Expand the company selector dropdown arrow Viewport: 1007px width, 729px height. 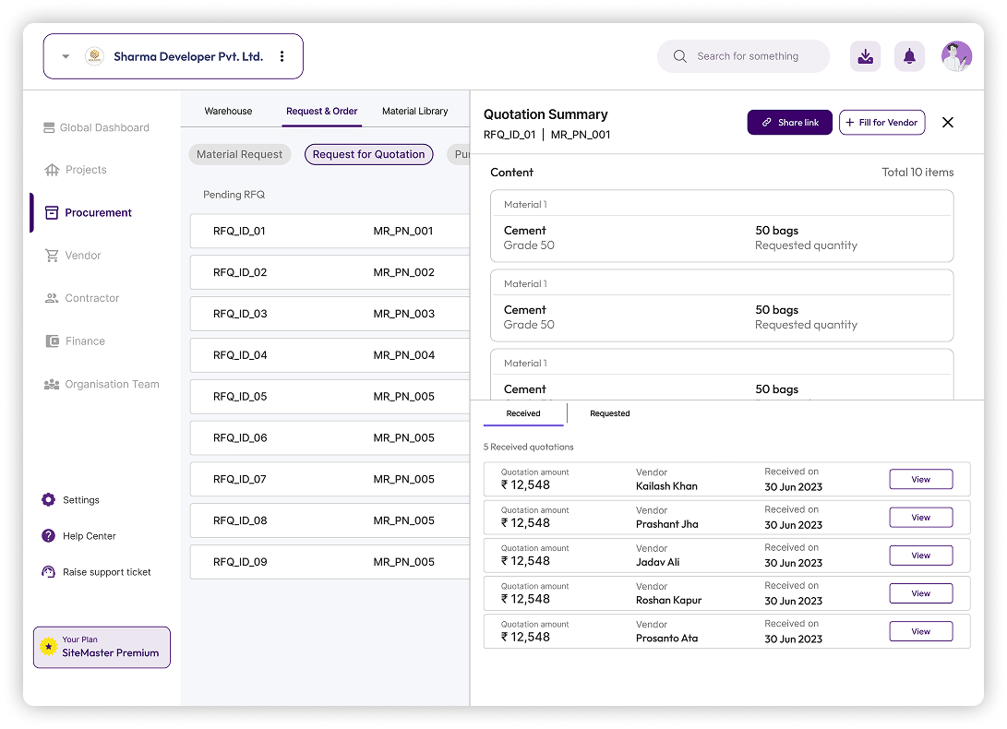point(66,56)
